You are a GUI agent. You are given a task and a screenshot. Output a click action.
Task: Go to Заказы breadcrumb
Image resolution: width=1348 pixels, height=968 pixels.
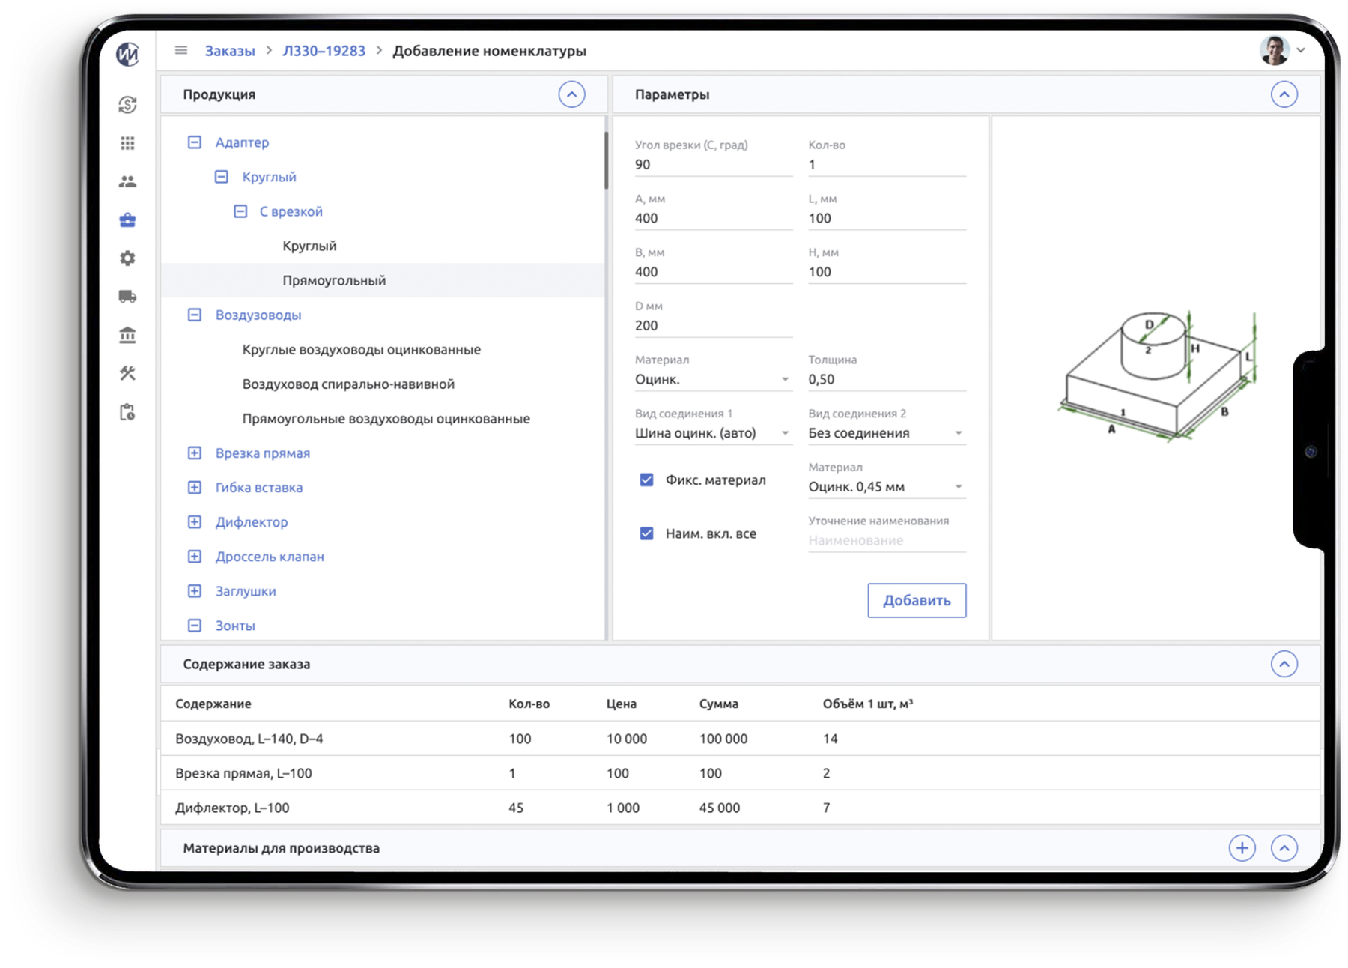click(230, 51)
